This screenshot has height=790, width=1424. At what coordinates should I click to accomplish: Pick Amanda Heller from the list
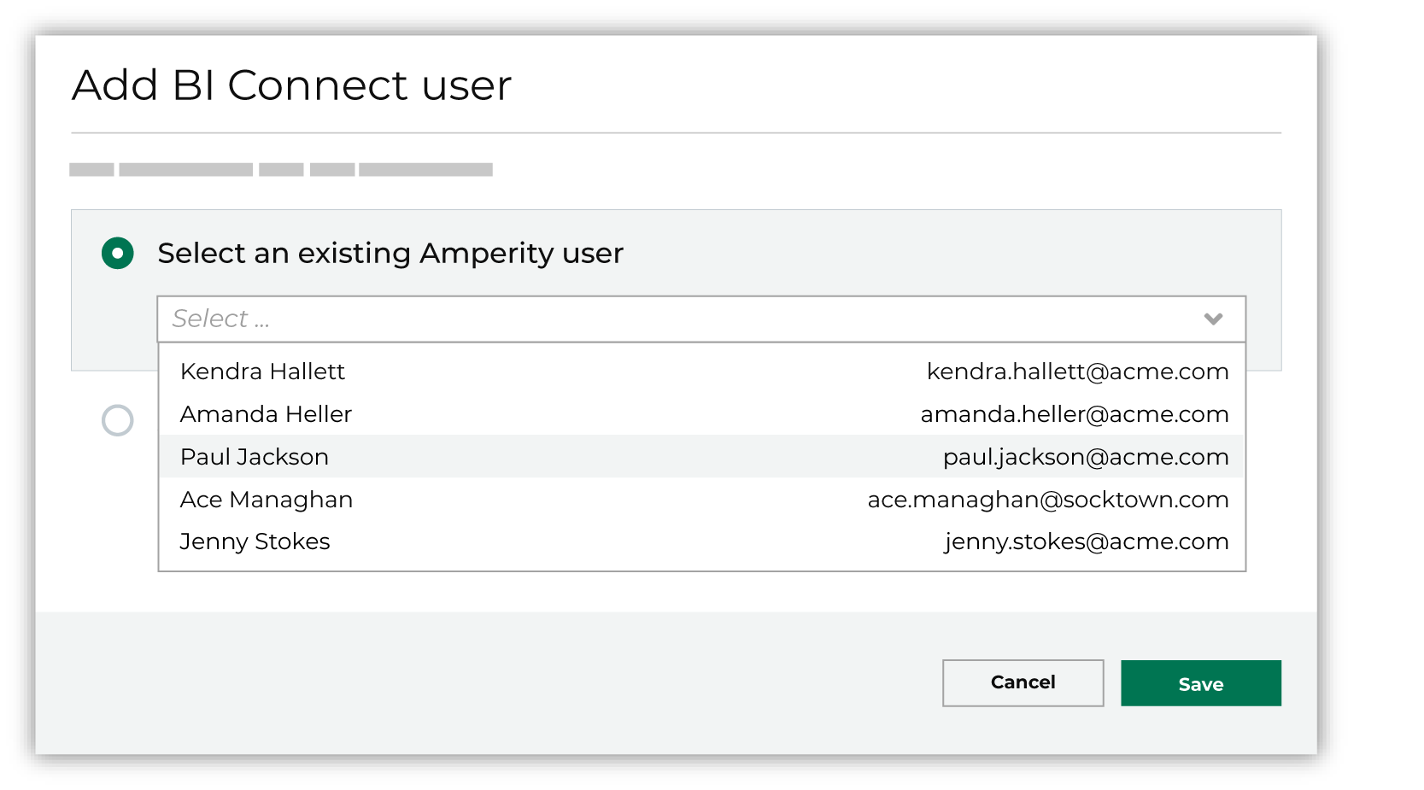point(701,414)
